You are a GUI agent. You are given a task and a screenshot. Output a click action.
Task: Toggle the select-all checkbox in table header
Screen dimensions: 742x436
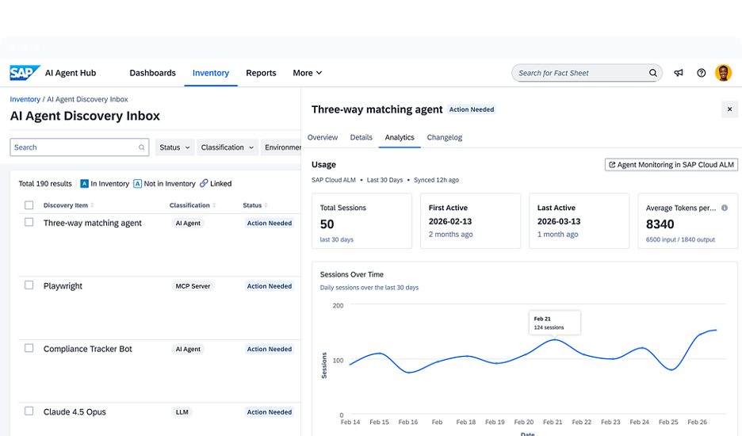pos(29,205)
